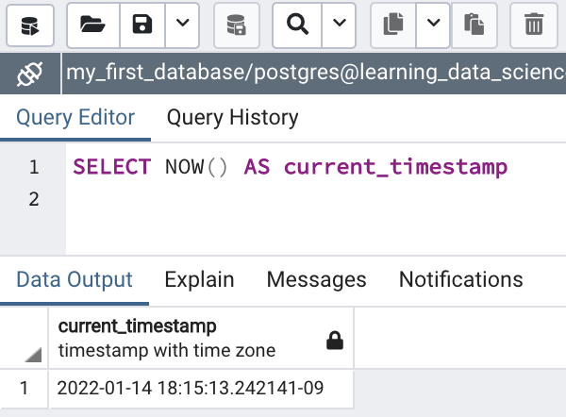Click the Delete trash can icon
Viewport: 566px width, 417px height.
click(534, 24)
